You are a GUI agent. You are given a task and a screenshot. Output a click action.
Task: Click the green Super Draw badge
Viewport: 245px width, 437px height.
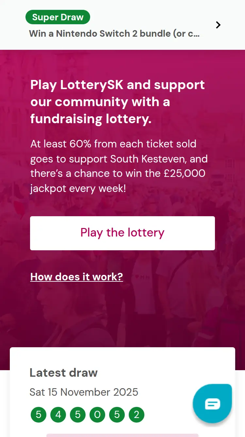click(58, 17)
